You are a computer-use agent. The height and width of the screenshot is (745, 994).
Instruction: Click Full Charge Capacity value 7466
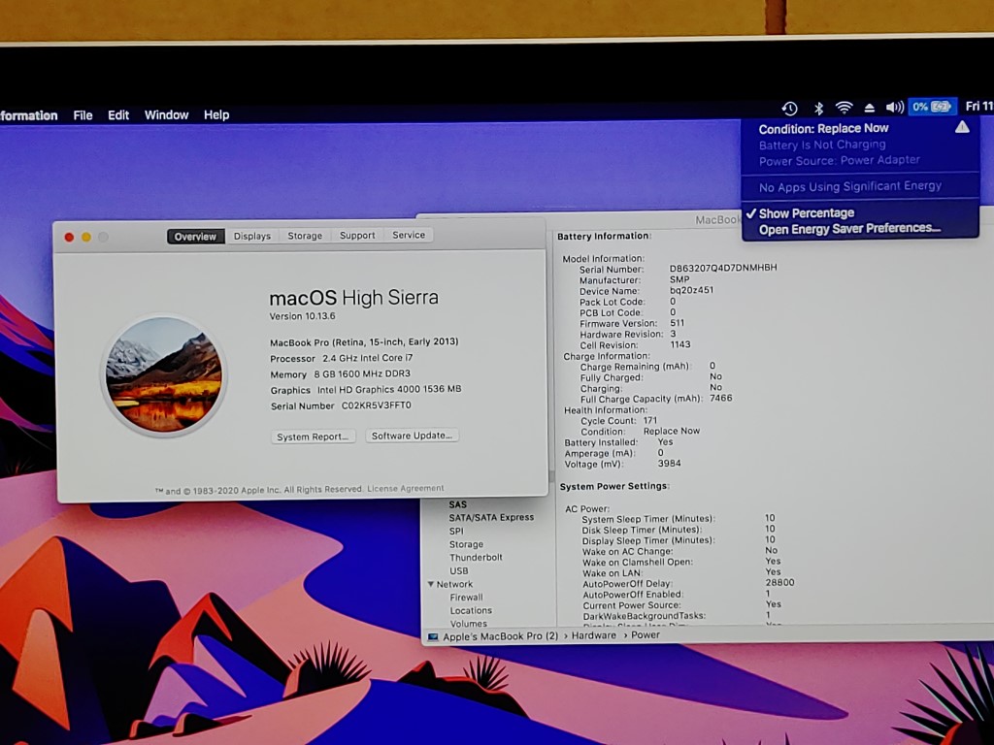point(721,398)
